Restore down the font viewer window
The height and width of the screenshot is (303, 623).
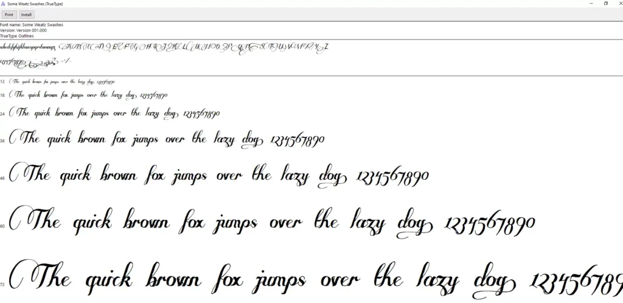click(605, 3)
